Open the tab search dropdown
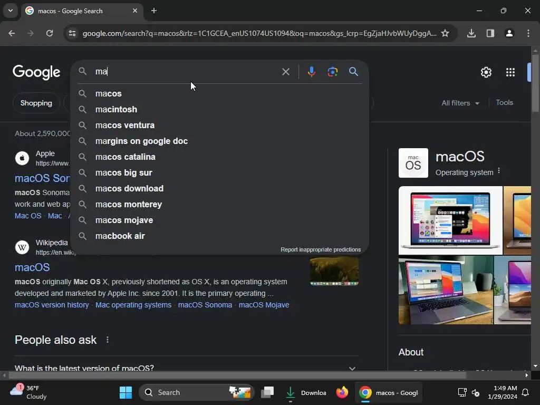 [11, 11]
